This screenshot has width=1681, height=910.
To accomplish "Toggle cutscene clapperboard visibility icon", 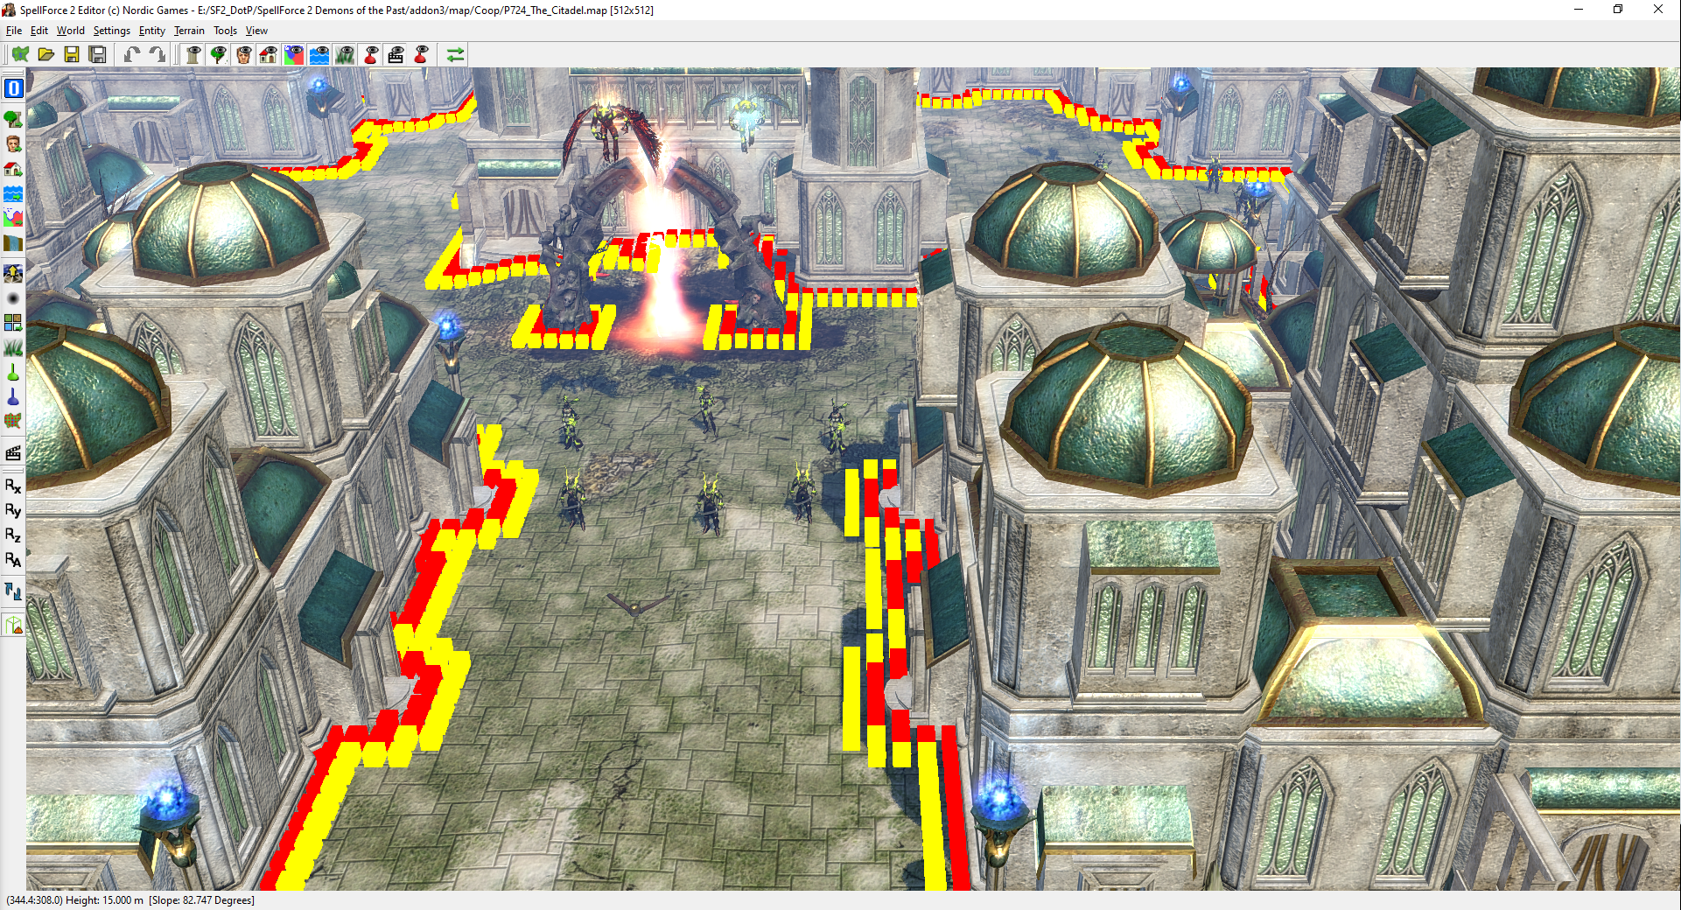I will pos(396,55).
